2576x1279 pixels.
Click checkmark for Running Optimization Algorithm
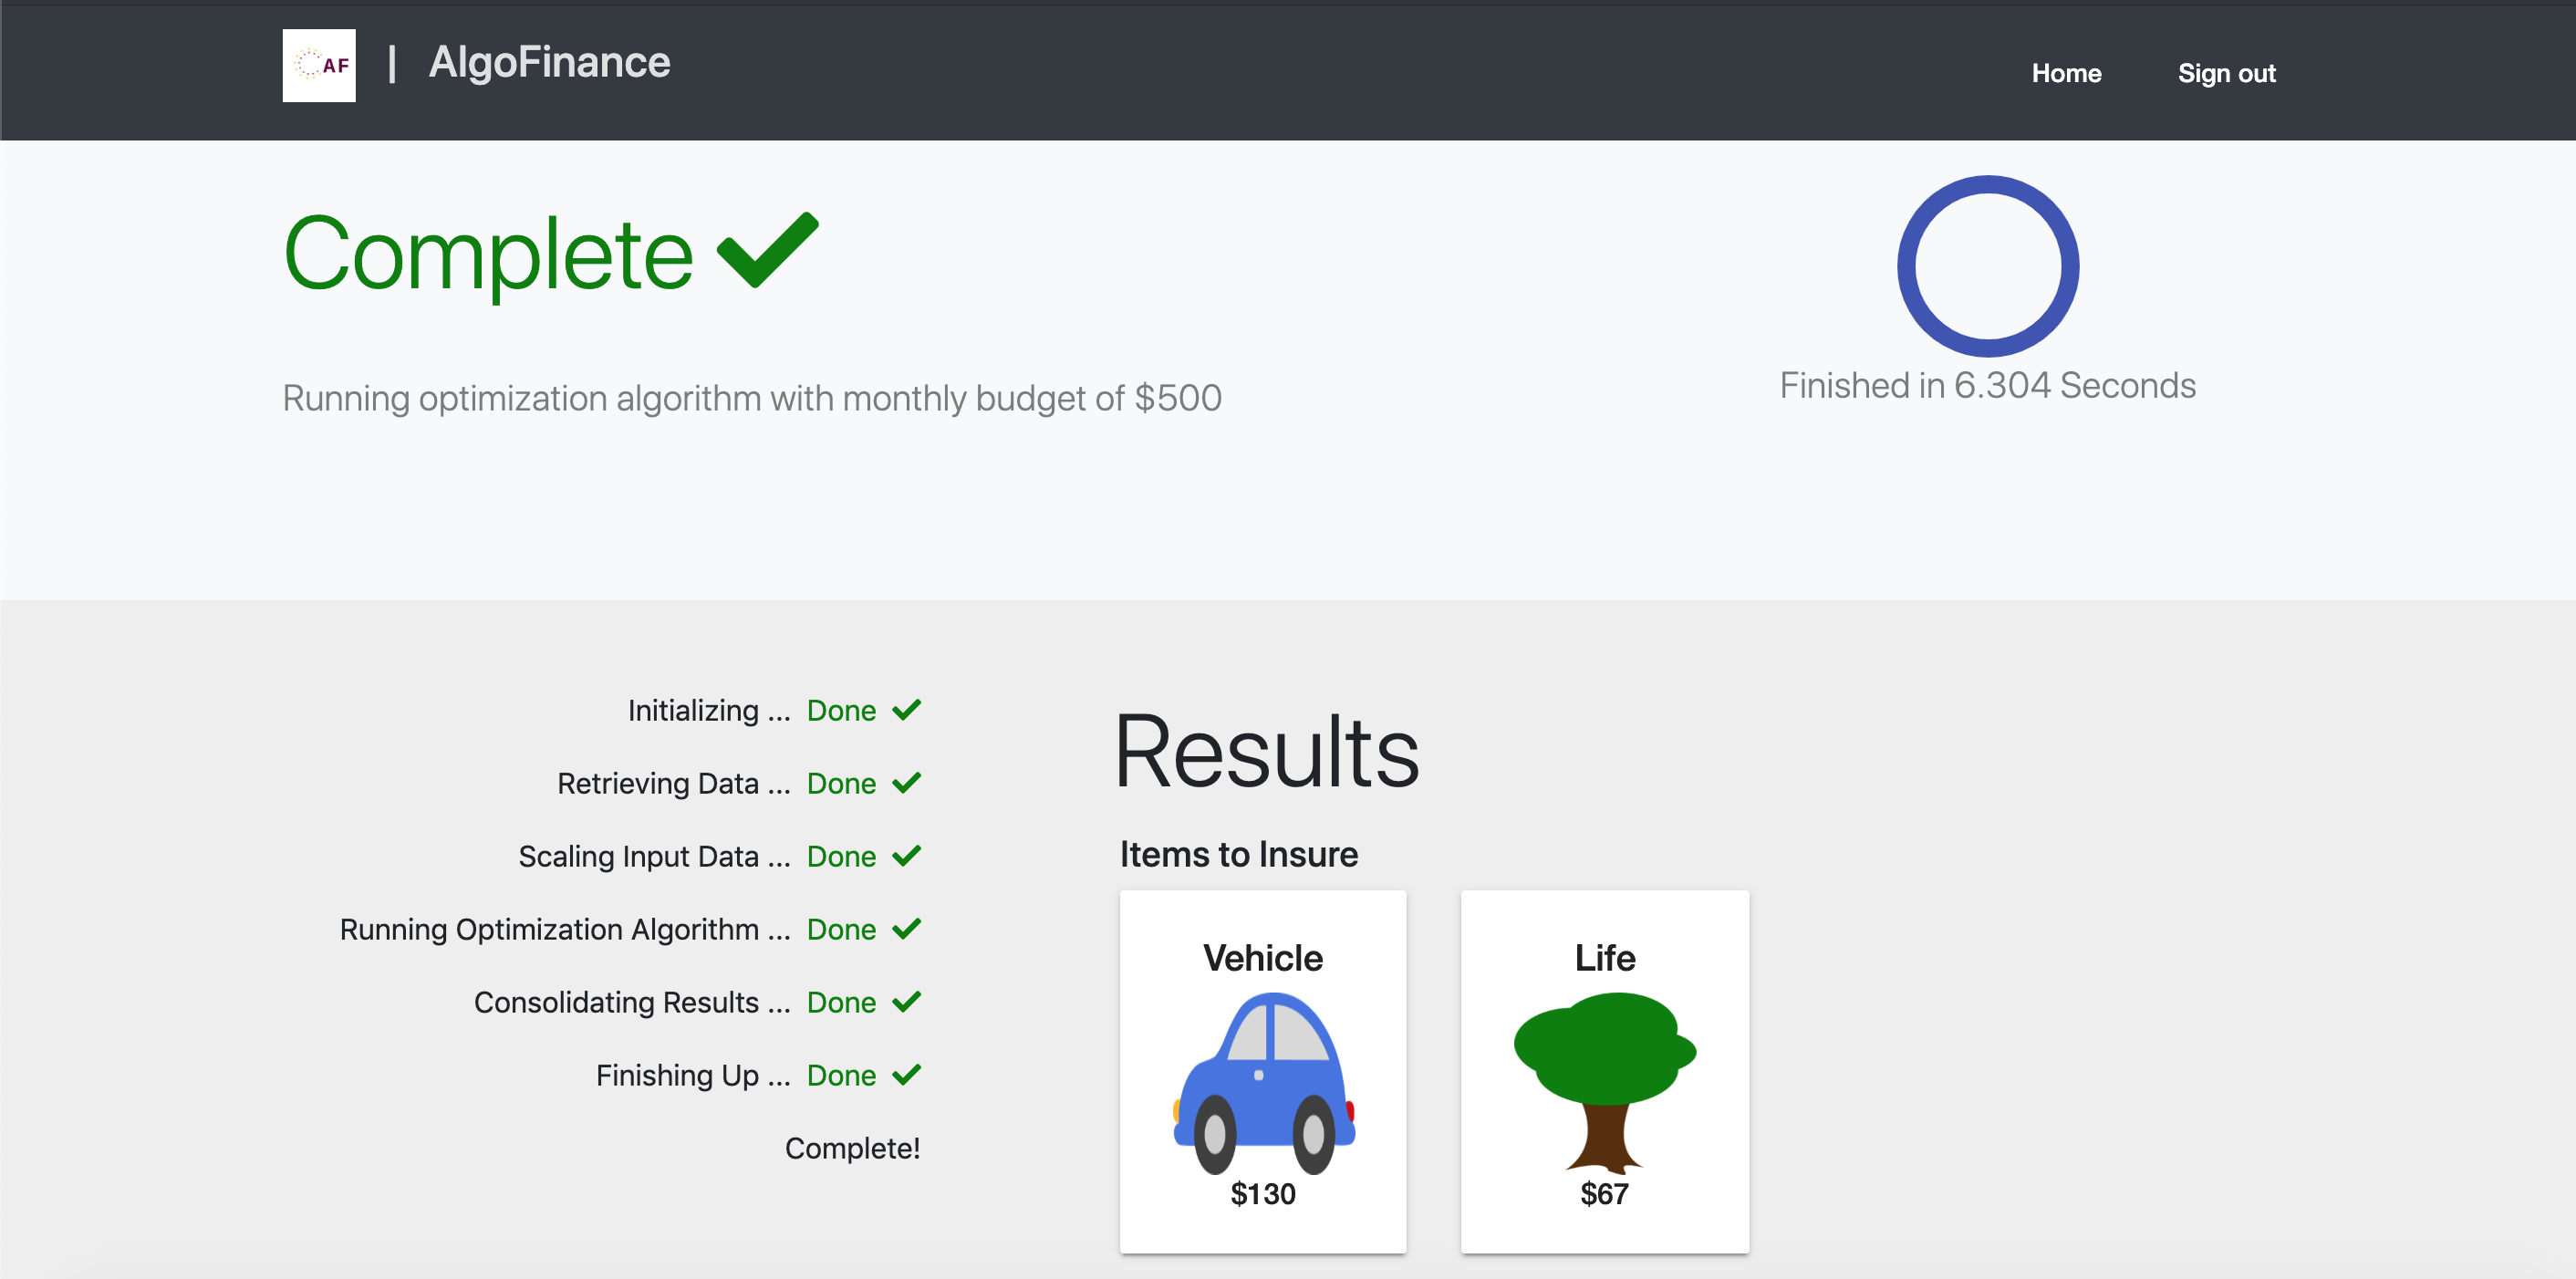906,929
